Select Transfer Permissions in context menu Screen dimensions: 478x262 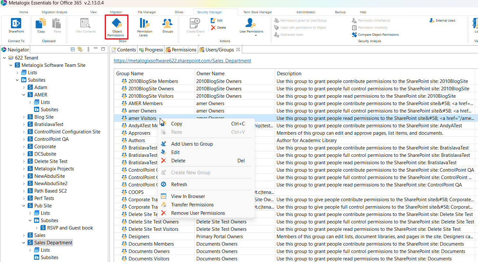point(192,205)
